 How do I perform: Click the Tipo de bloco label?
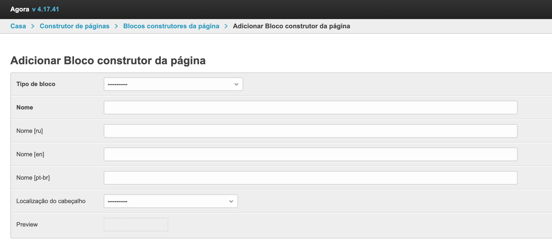click(x=36, y=84)
